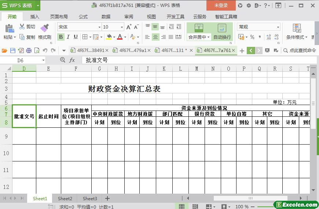
Task: Click the comma style icon
Action: coord(260,37)
